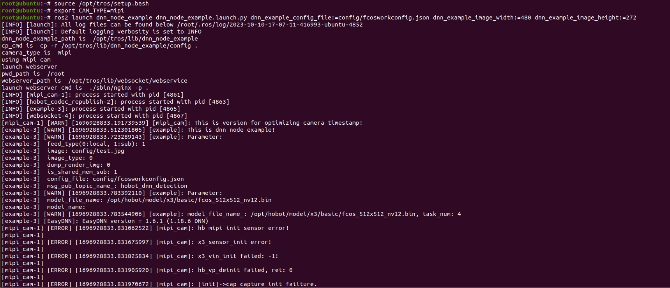Click the 'export CAM_TYPE=mipi' command text
Screen dimensions: 670x288
click(89, 11)
